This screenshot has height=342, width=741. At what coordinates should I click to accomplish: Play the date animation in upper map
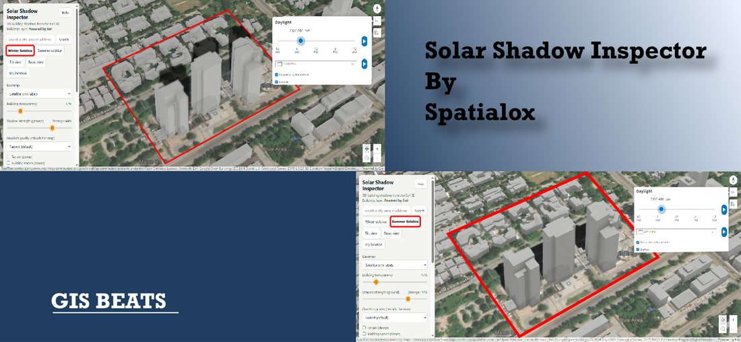click(364, 64)
